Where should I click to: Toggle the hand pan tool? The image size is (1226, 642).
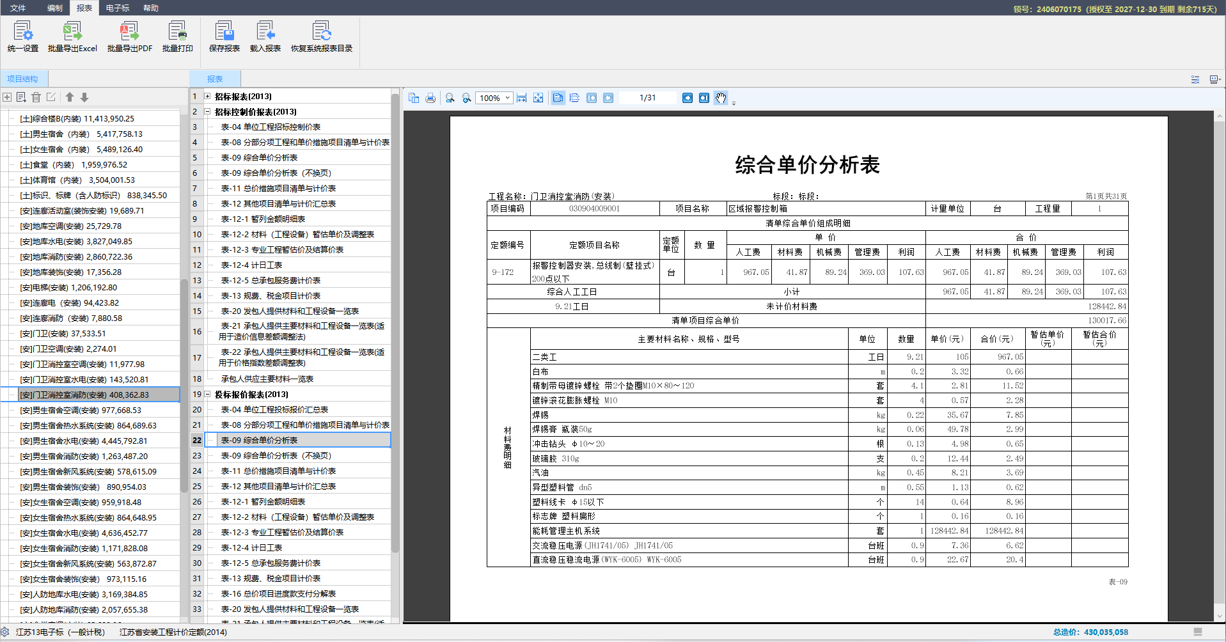(721, 98)
